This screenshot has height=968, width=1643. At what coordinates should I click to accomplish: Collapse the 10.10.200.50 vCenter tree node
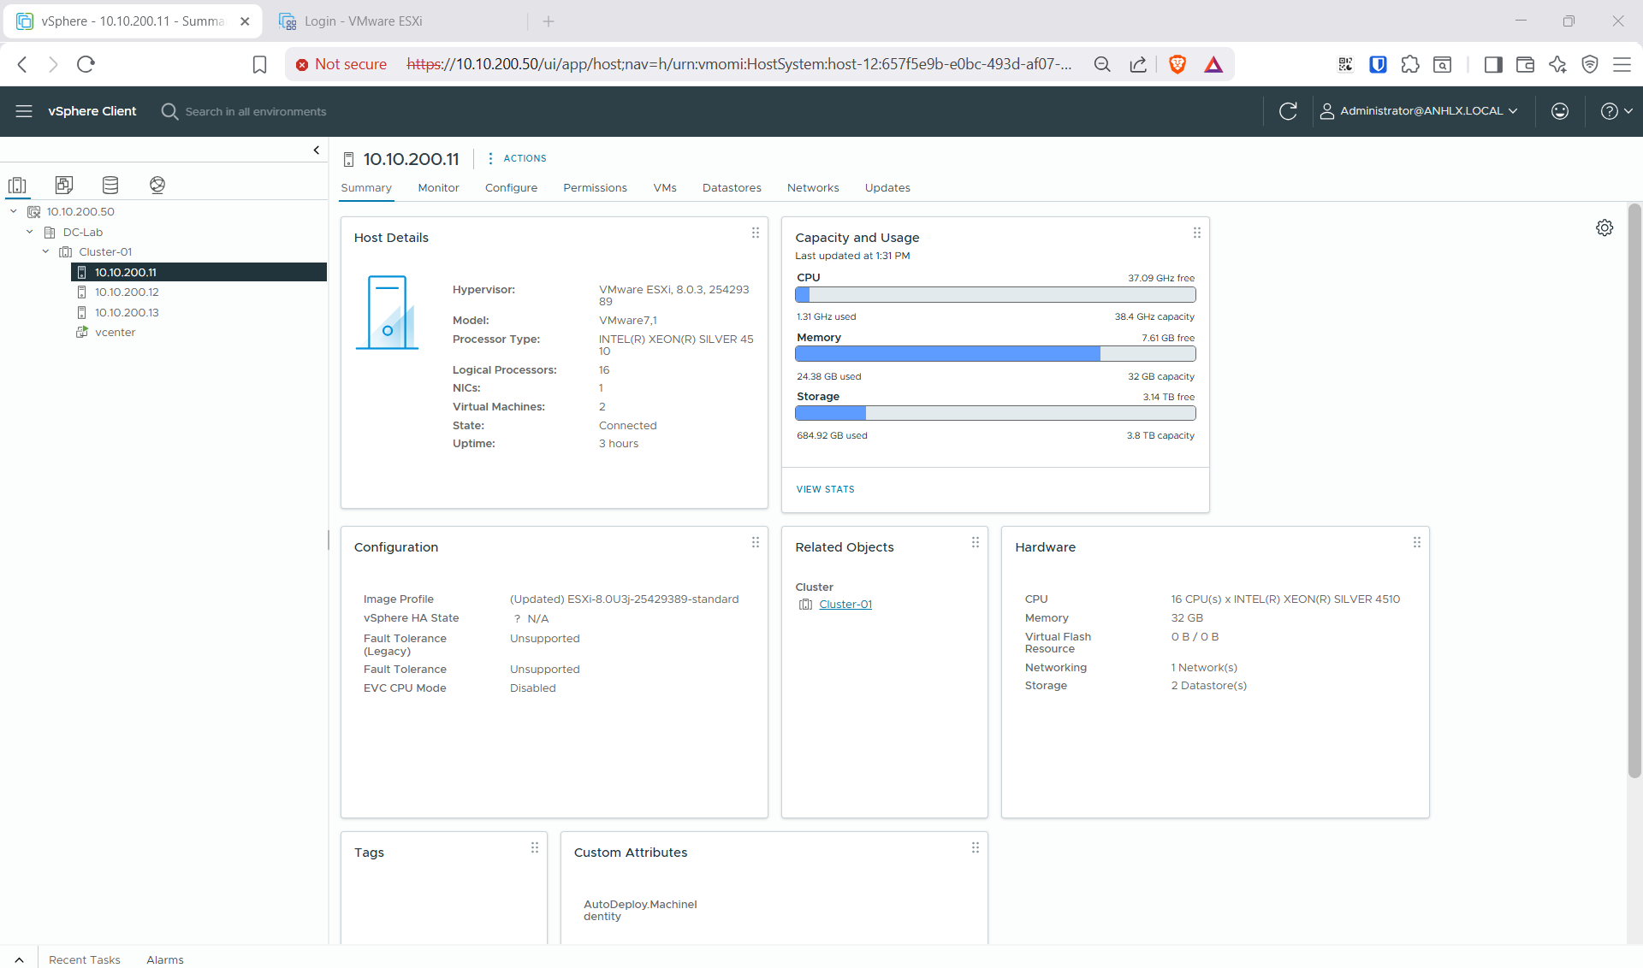(x=14, y=211)
